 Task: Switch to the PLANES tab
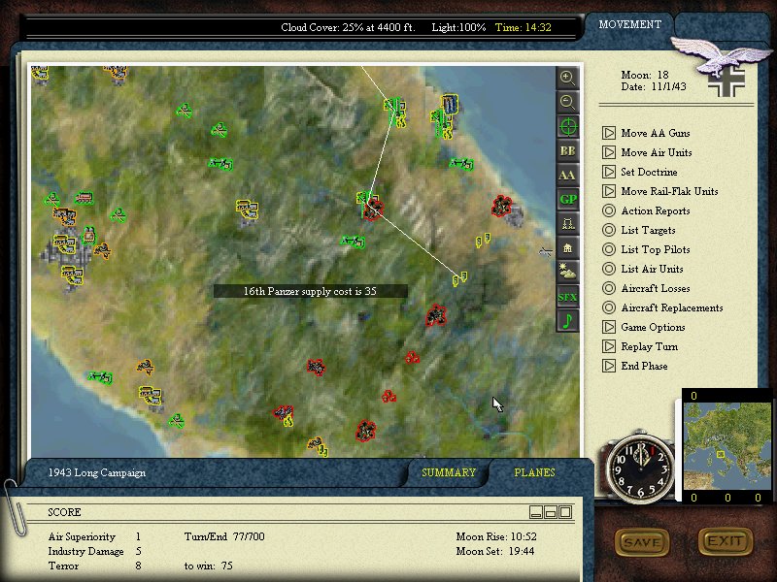(534, 472)
